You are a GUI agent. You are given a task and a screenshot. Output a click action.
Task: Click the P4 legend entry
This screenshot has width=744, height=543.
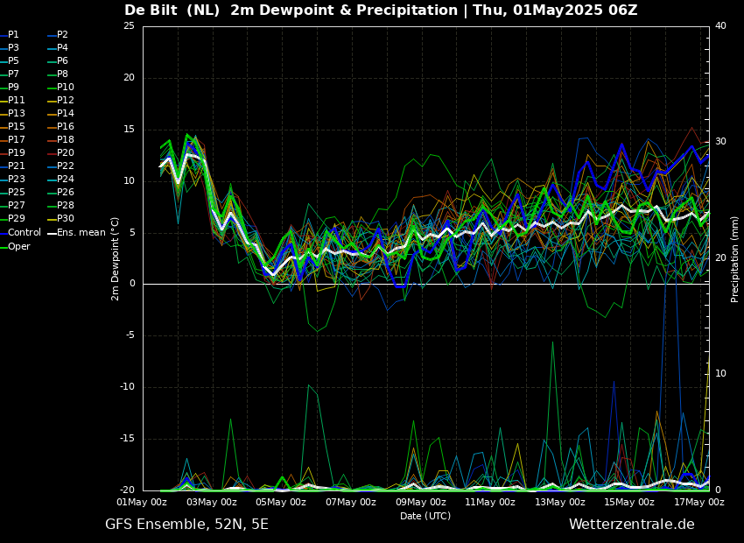tap(58, 48)
